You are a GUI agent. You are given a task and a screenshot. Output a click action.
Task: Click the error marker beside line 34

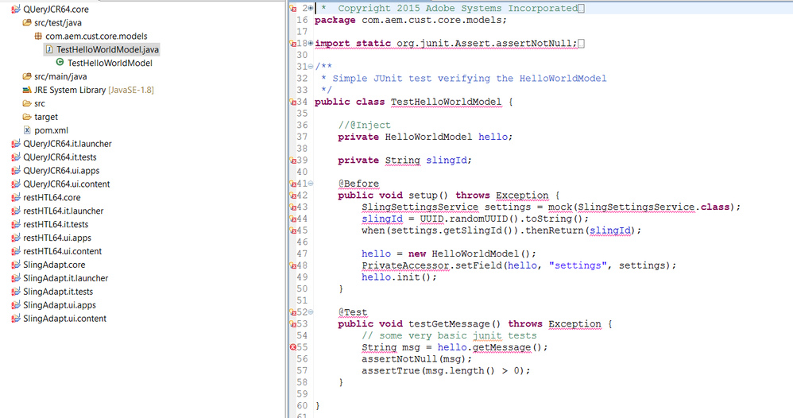[293, 102]
